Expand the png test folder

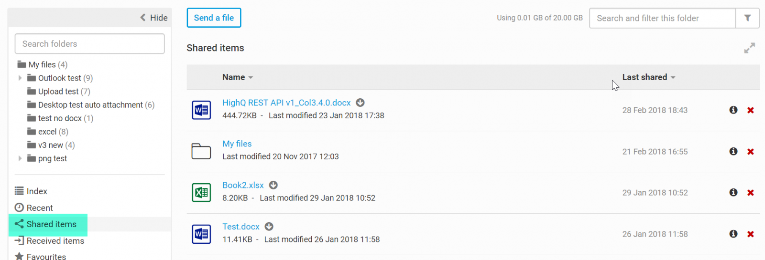click(x=20, y=158)
